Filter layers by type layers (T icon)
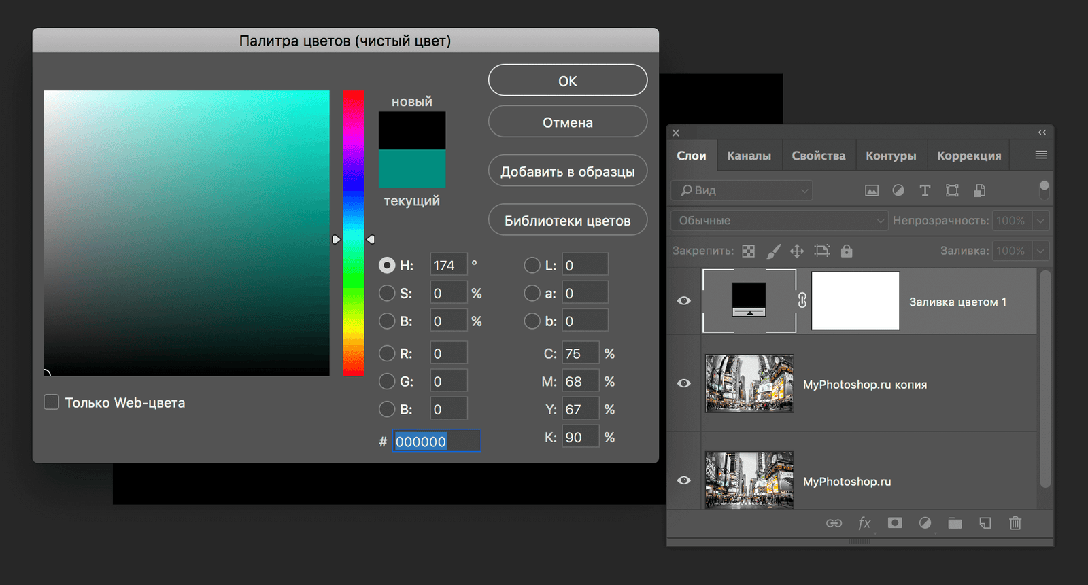 tap(925, 191)
